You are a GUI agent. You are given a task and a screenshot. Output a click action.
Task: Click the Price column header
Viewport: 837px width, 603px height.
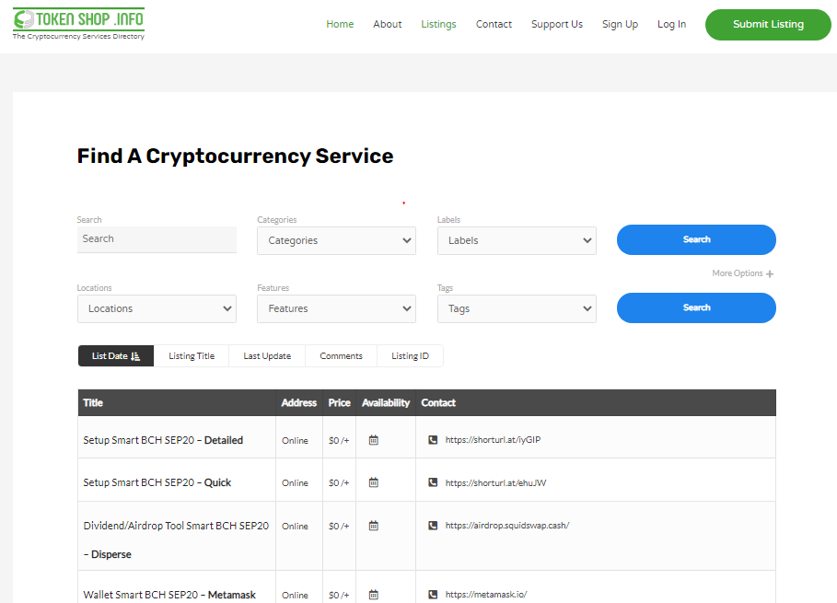[340, 403]
